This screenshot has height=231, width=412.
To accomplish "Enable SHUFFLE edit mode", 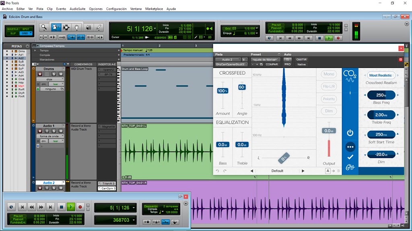I will pyautogui.click(x=12, y=29).
